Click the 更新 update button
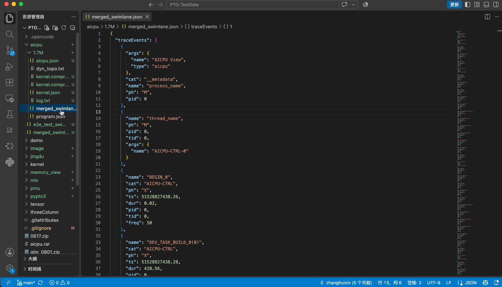This screenshot has width=502, height=287. click(455, 5)
